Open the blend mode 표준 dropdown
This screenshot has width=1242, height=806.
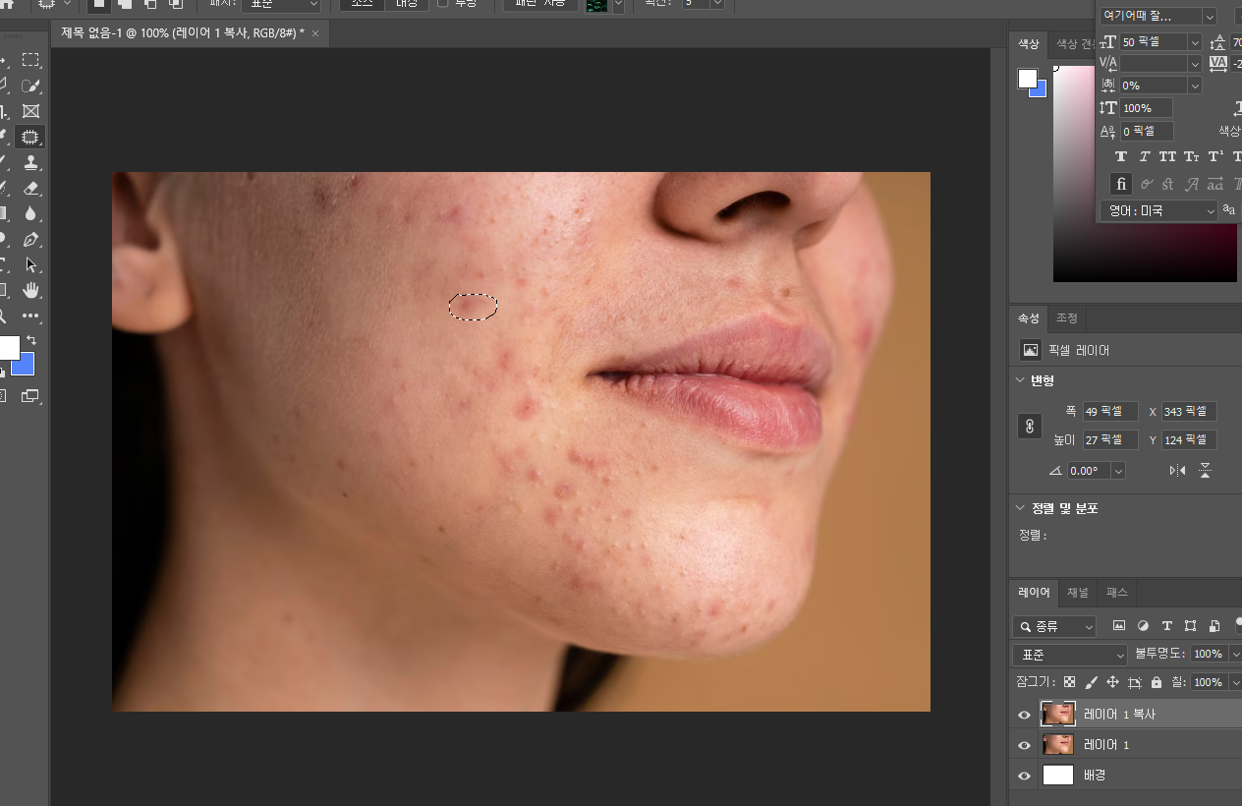(x=1070, y=655)
